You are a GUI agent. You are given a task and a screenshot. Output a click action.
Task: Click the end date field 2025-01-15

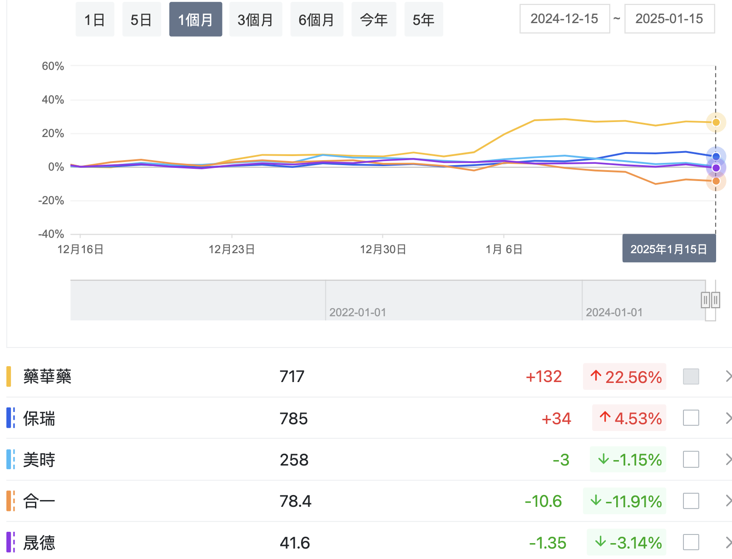(669, 19)
